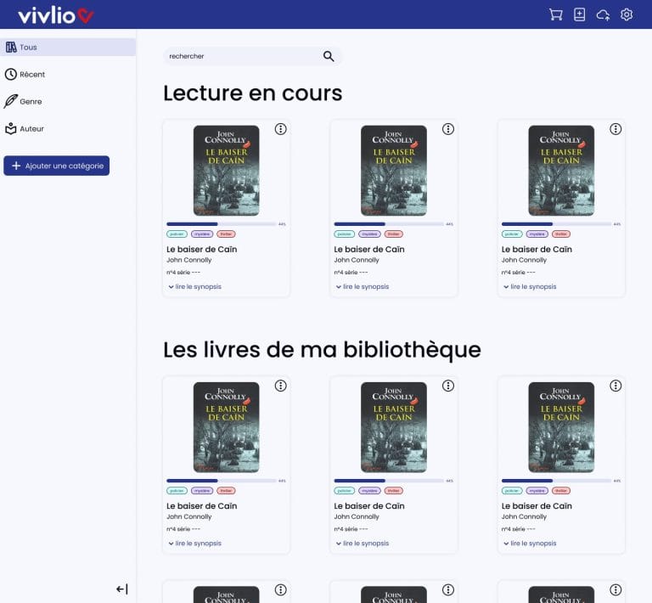Screen dimensions: 652x603
Task: Expand synopsis on second Lecture en cours card
Action: coord(363,286)
